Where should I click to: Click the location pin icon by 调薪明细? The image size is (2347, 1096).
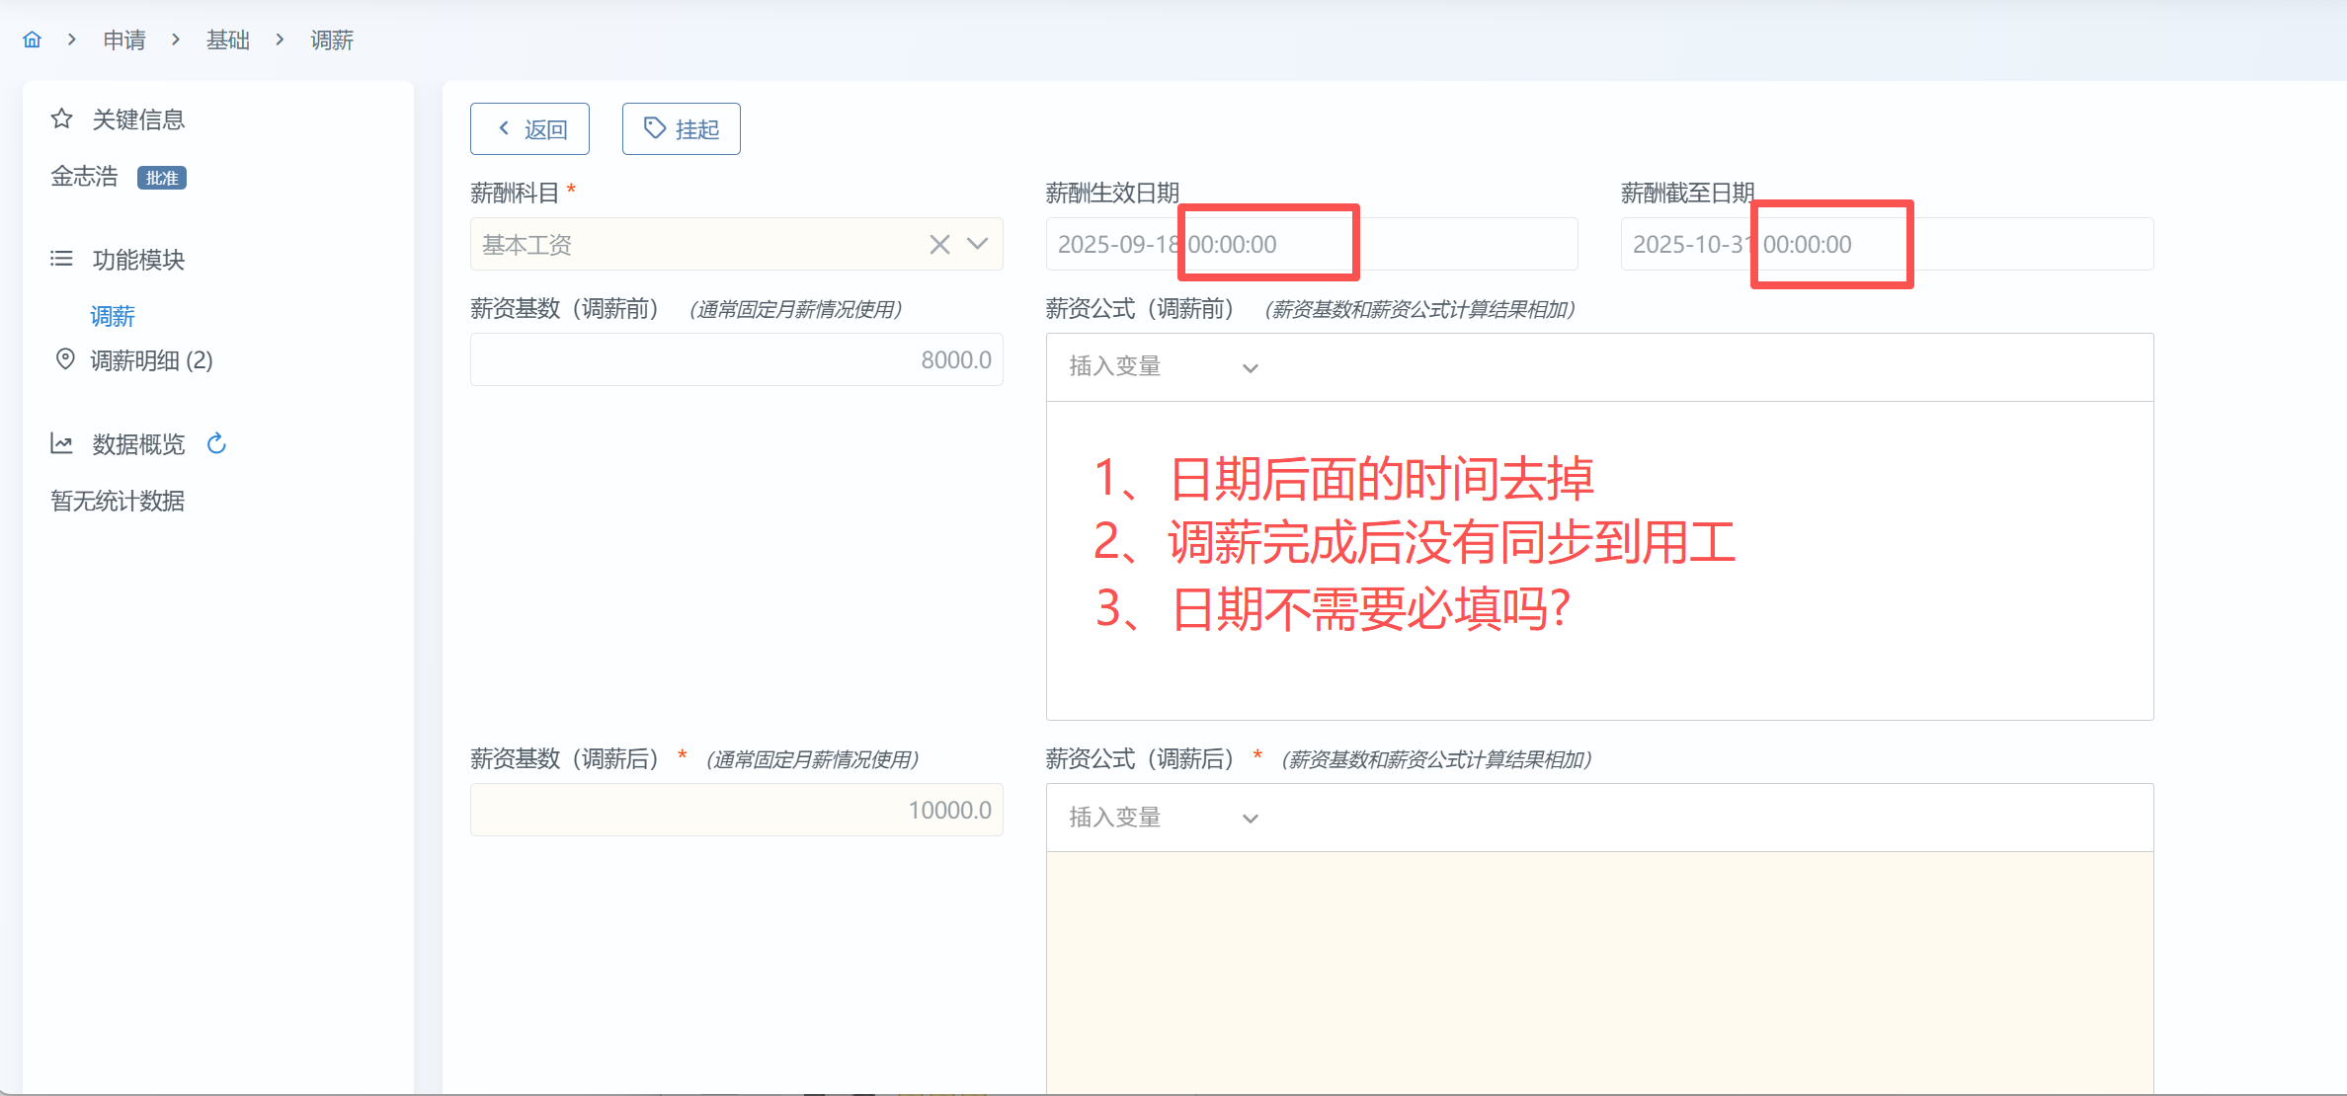65,359
